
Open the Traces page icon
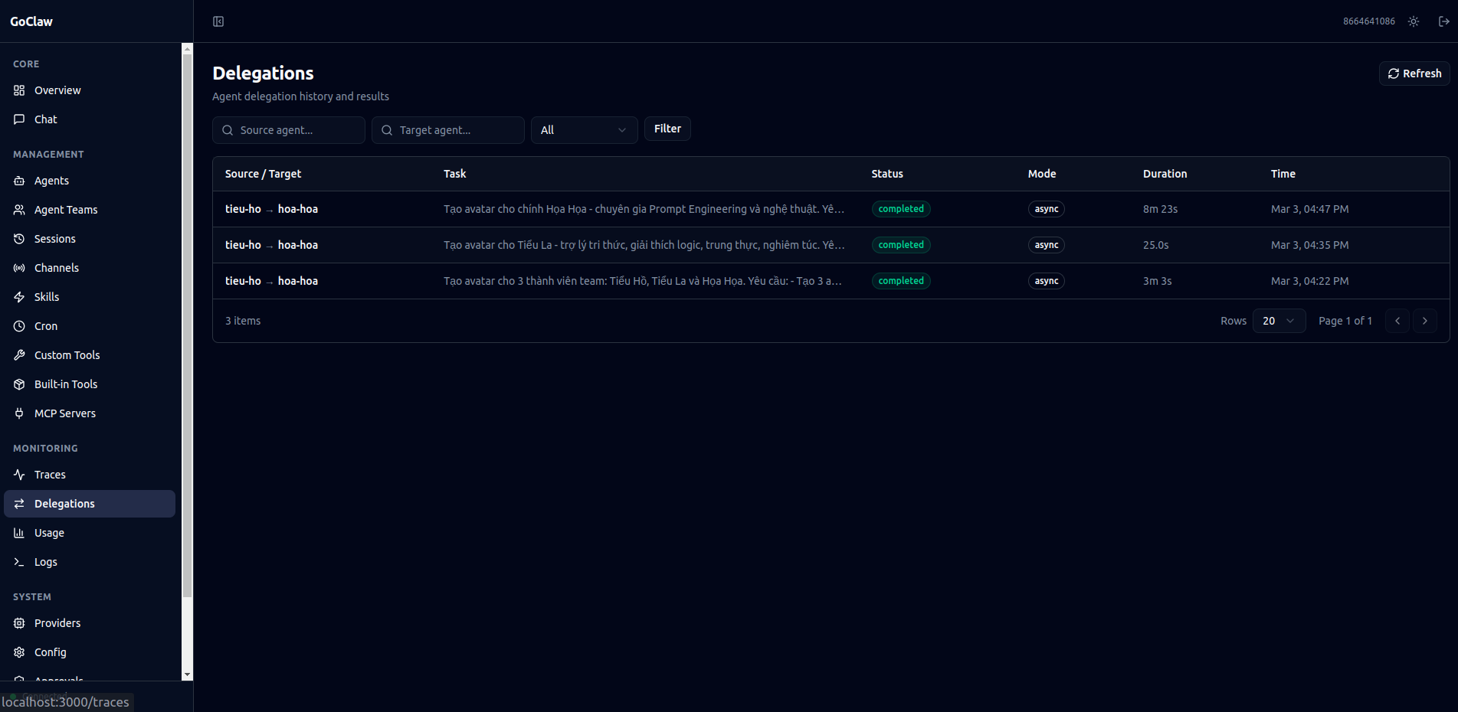tap(20, 475)
